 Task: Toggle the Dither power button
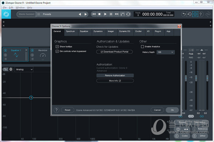point(194,136)
